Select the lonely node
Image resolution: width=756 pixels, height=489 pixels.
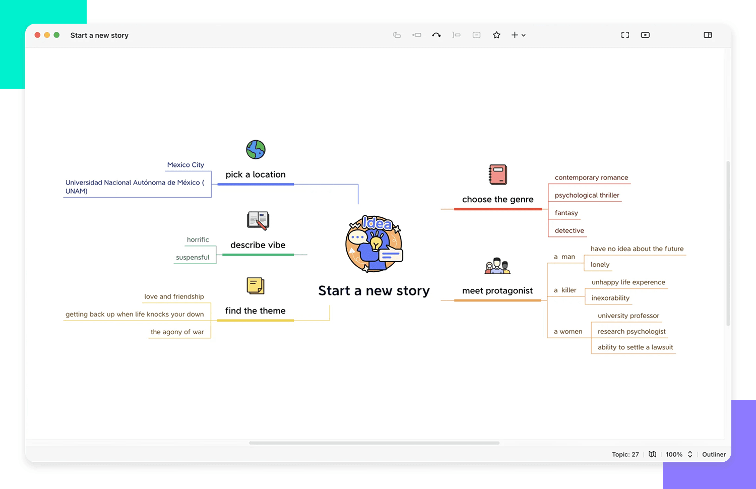(600, 264)
